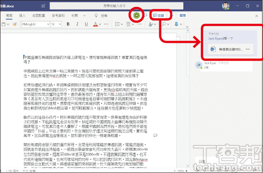Click the 搜尋 ribbon search field
The width and height of the screenshot is (263, 173).
[x=104, y=16]
